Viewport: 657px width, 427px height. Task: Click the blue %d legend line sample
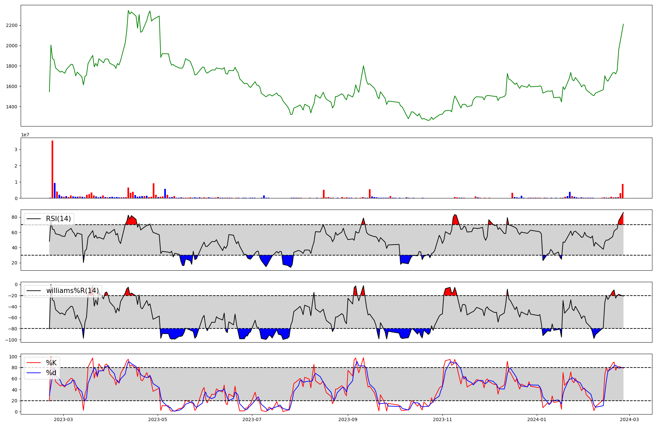point(34,373)
